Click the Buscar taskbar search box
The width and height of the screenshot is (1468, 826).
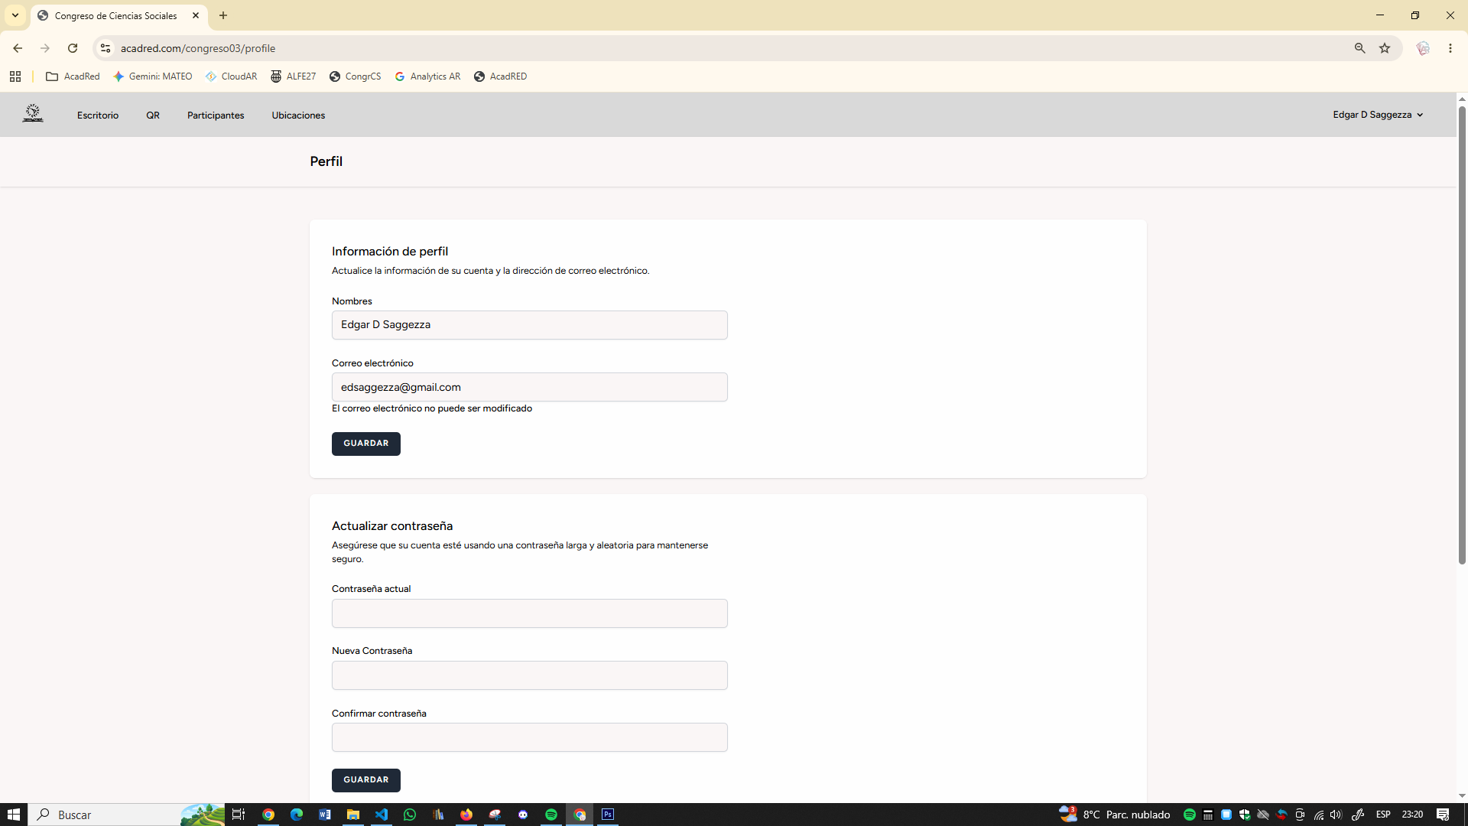coord(127,815)
